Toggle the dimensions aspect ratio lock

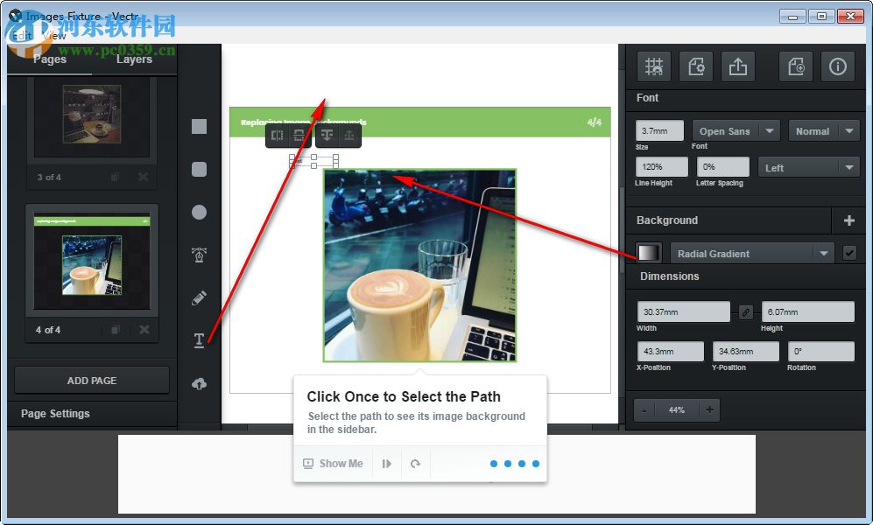click(x=745, y=312)
